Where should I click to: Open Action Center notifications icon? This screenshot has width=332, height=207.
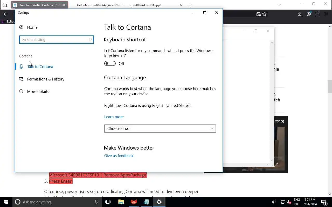(324, 202)
